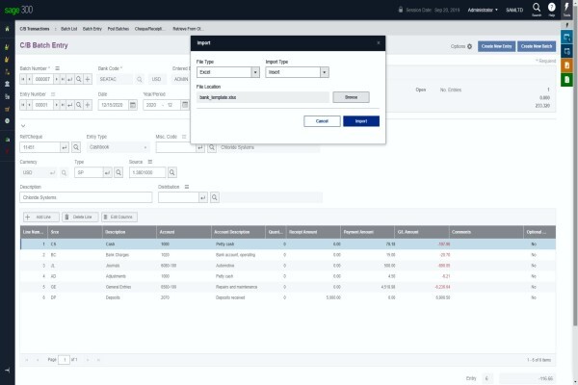Image resolution: width=578 pixels, height=385 pixels.
Task: Select the Cash row in details grid
Action: pyautogui.click(x=288, y=244)
